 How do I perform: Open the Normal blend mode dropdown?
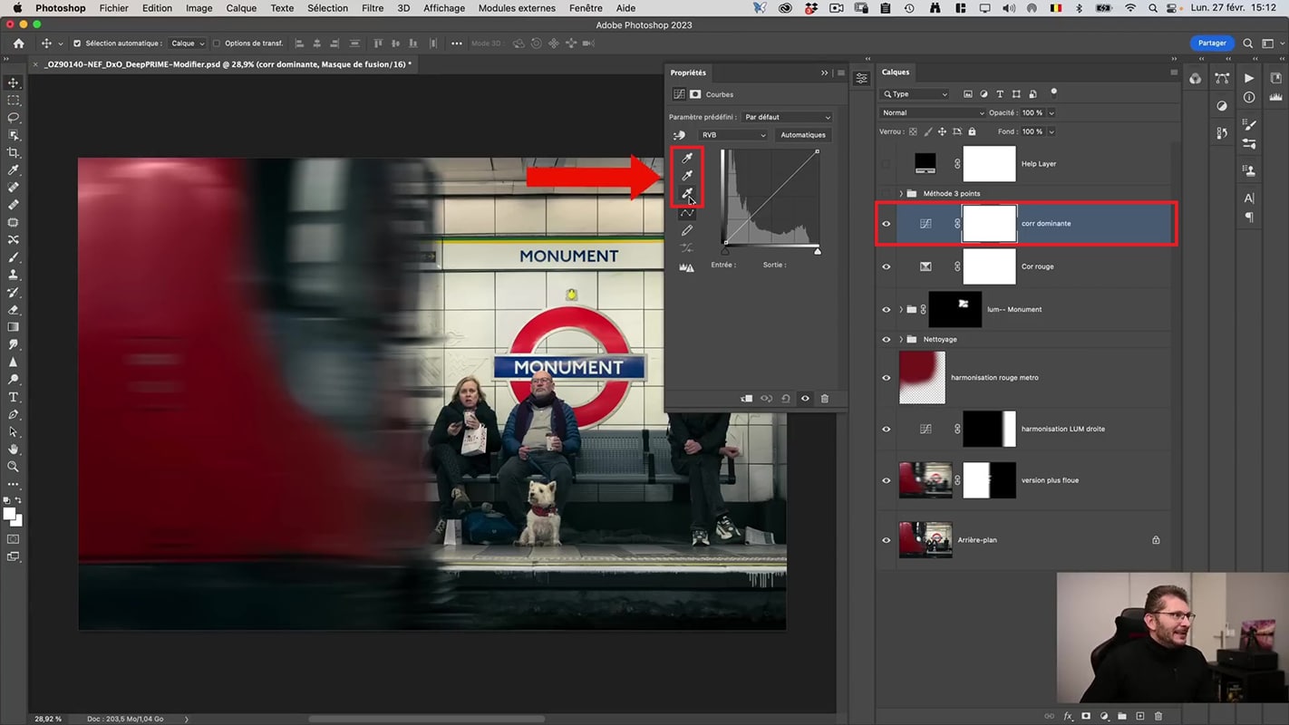pyautogui.click(x=932, y=112)
